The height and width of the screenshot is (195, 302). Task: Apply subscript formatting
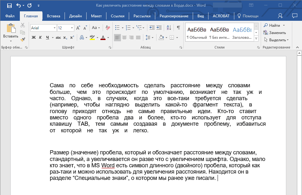click(65, 37)
